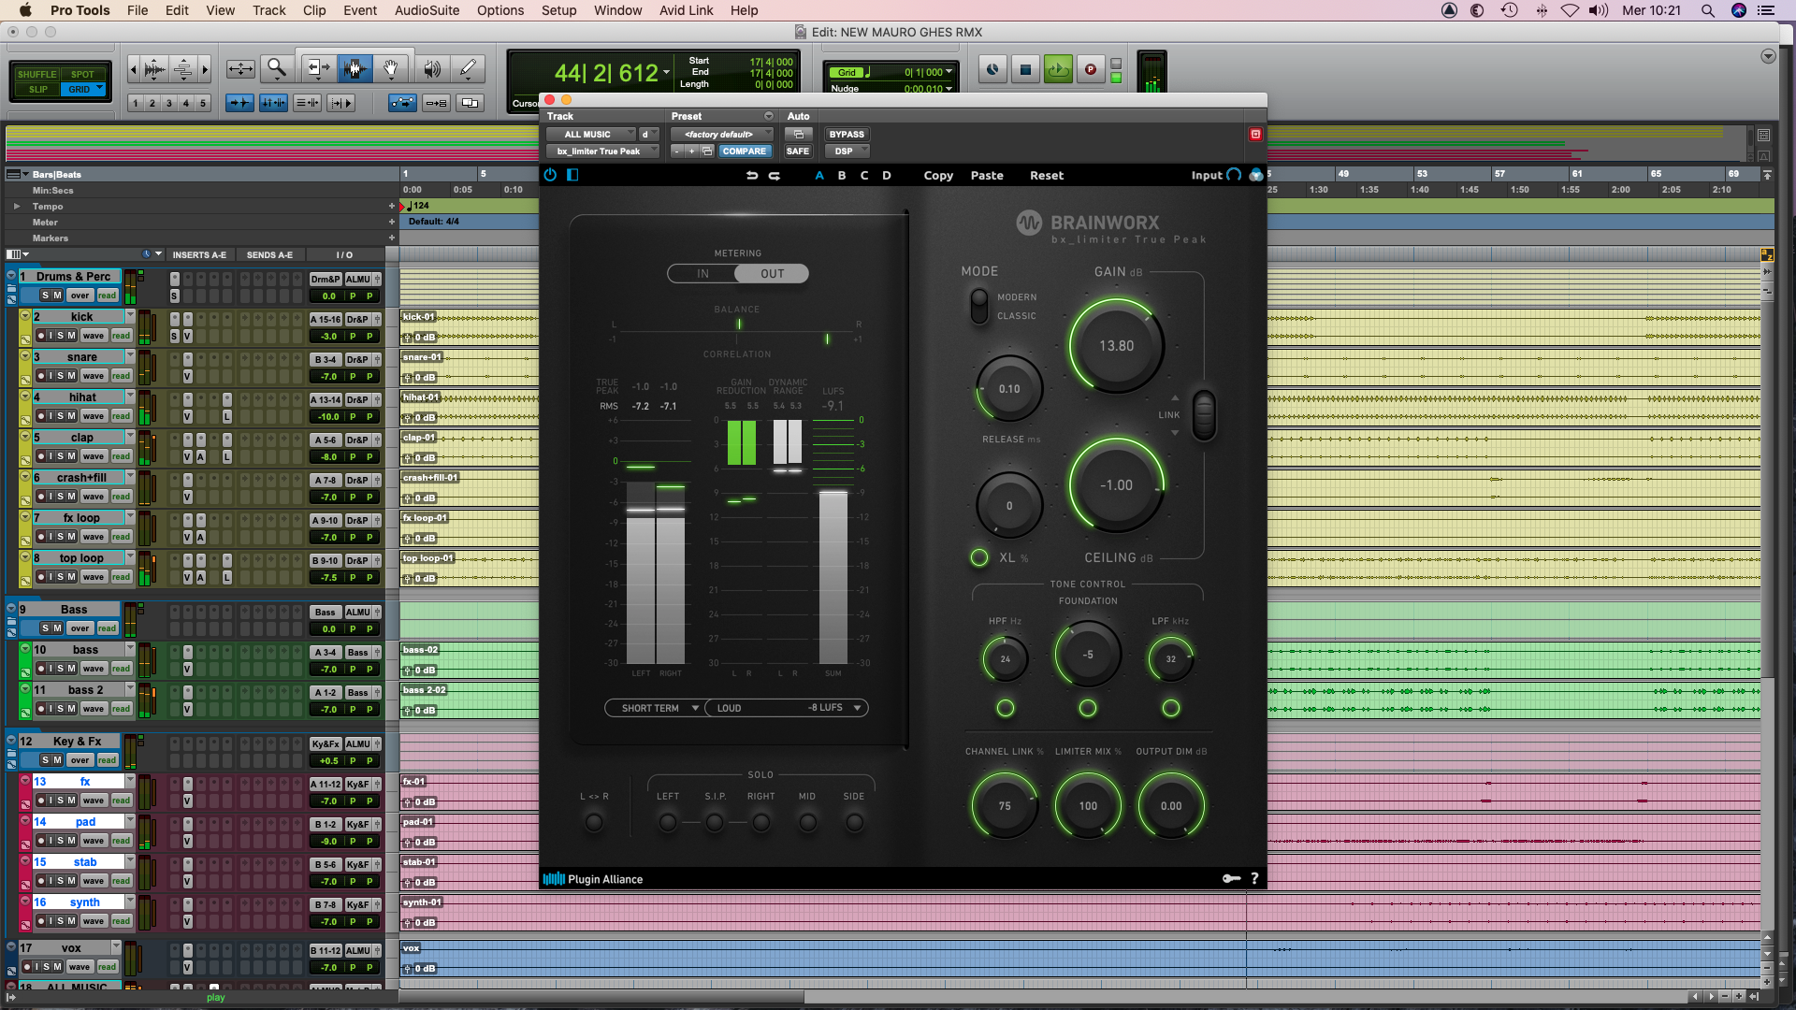The image size is (1796, 1010).
Task: Toggle the Insertion Follows Playback button
Action: click(x=340, y=103)
